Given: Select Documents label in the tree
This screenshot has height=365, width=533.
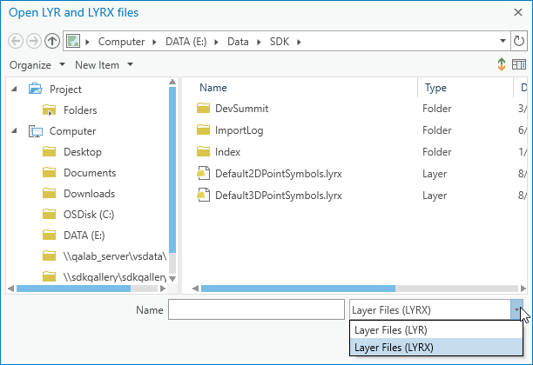Looking at the screenshot, I should pos(90,173).
